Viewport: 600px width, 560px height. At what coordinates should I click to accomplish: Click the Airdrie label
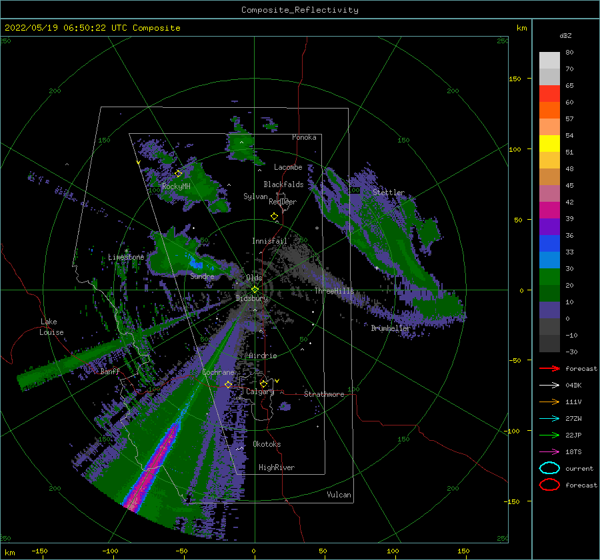click(x=263, y=356)
